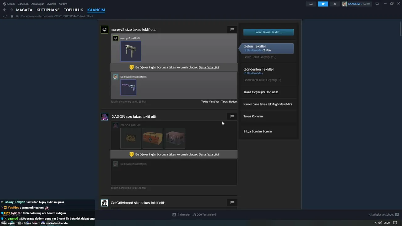
Task: Open Gelen Teklif Geçmişi (19)
Action: tap(260, 57)
